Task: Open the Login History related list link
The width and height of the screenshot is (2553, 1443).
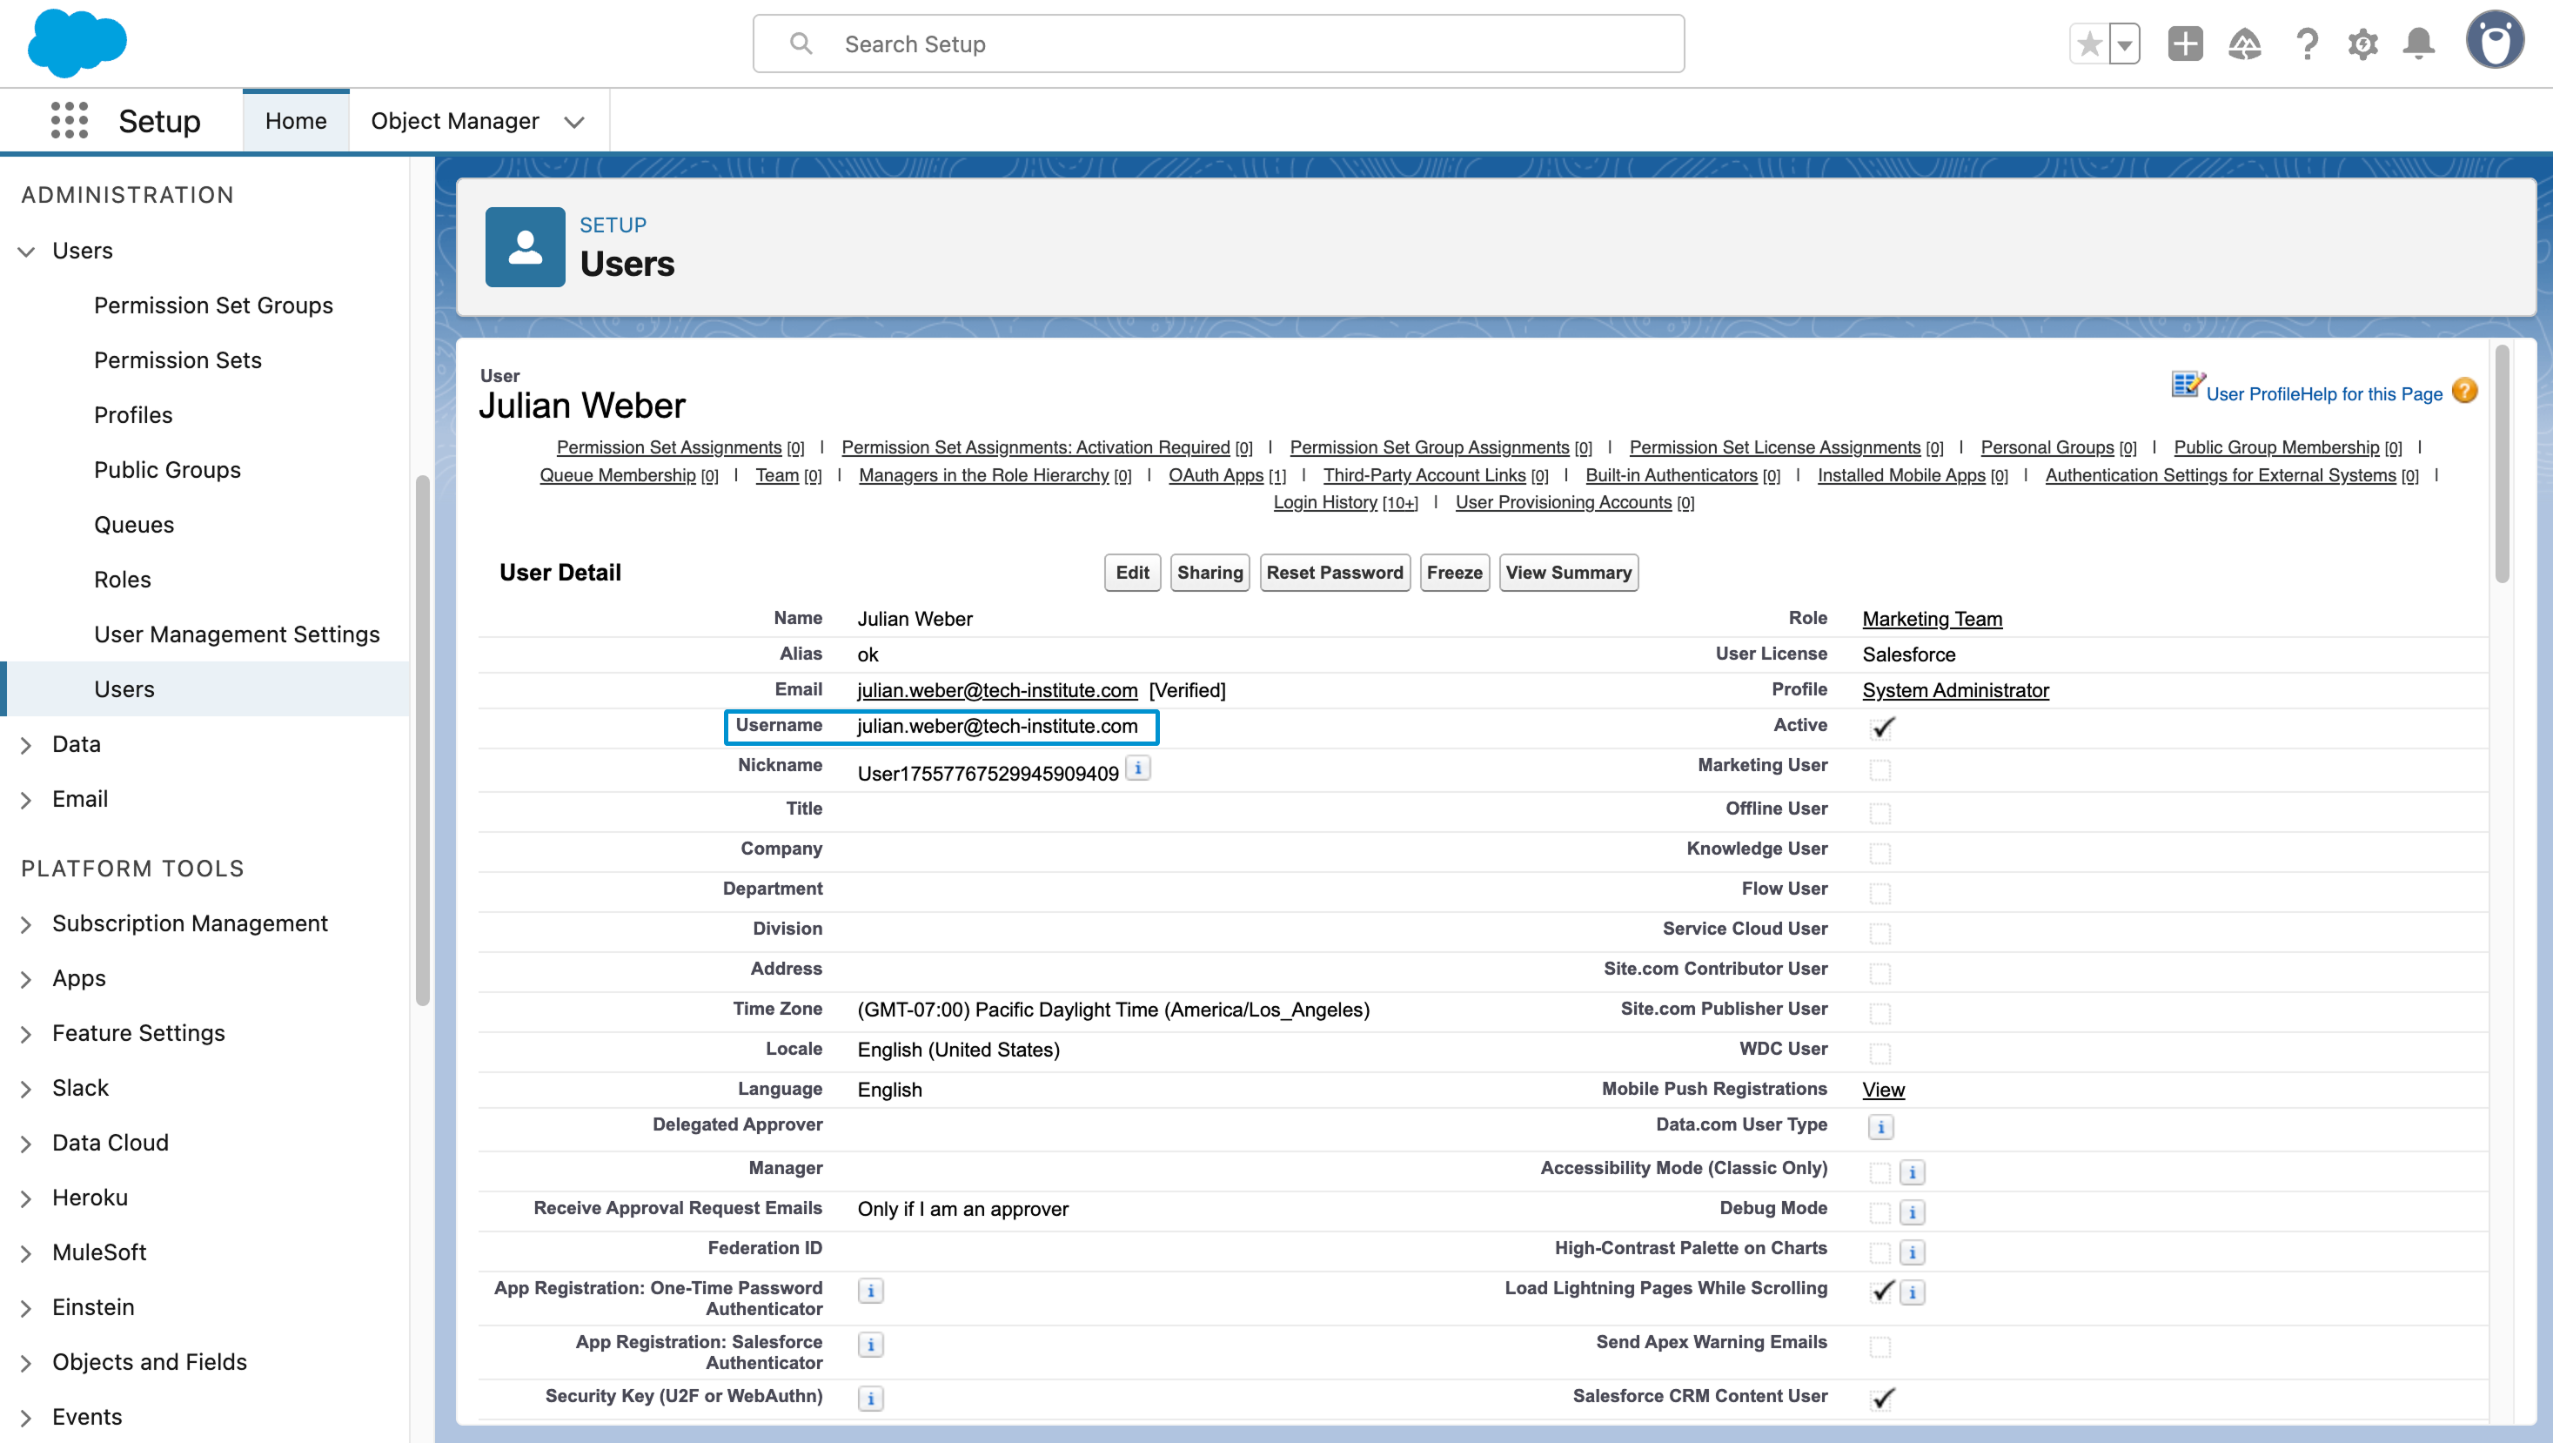Action: (1325, 502)
